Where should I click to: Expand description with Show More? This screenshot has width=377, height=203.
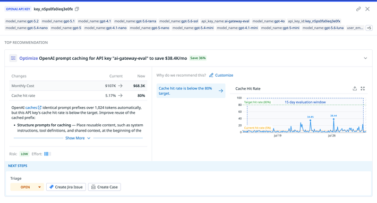coord(78,138)
